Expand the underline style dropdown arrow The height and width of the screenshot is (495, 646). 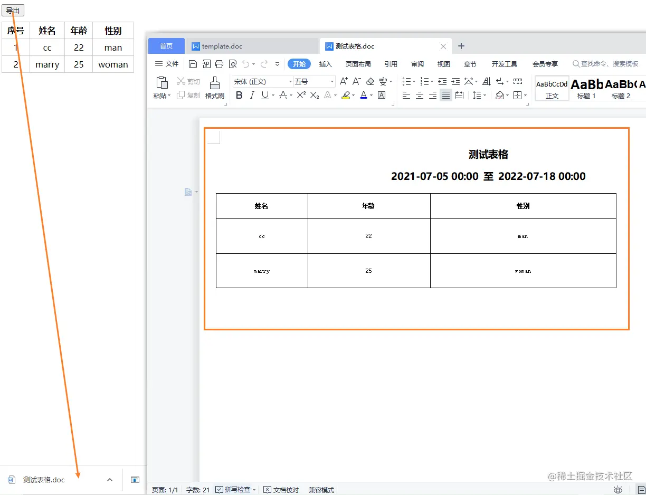273,96
